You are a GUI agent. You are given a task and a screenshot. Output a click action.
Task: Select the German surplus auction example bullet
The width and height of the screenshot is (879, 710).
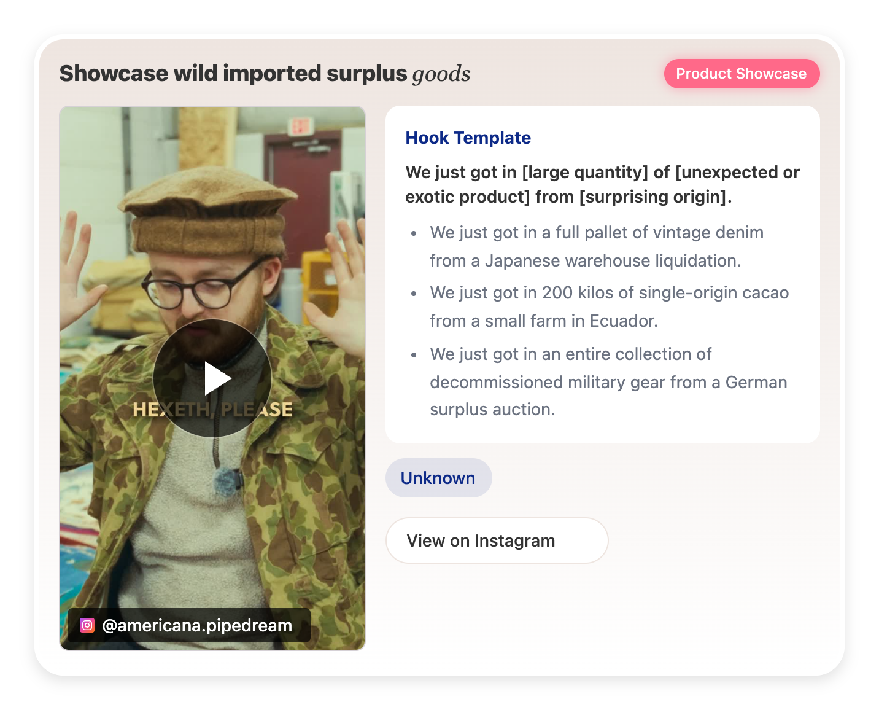coord(608,381)
